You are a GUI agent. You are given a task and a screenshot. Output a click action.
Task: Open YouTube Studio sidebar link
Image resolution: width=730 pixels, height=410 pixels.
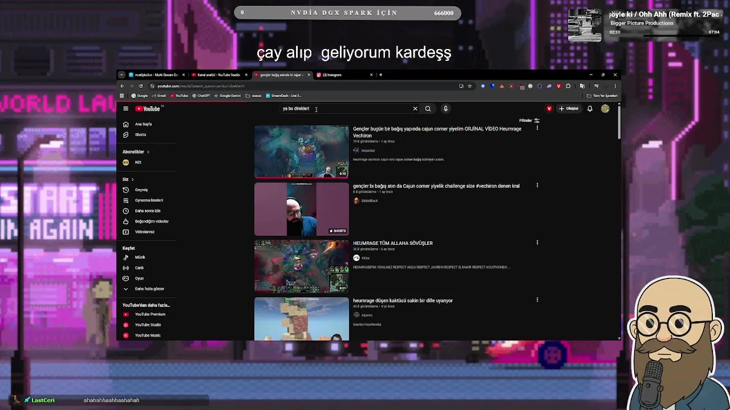(148, 325)
